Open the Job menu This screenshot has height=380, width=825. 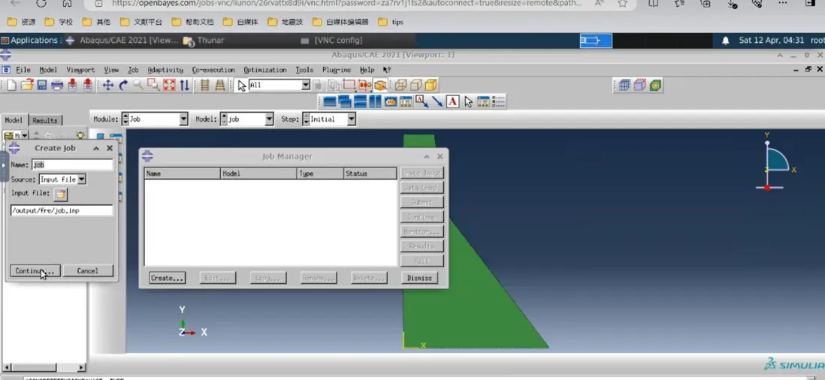[x=133, y=70]
